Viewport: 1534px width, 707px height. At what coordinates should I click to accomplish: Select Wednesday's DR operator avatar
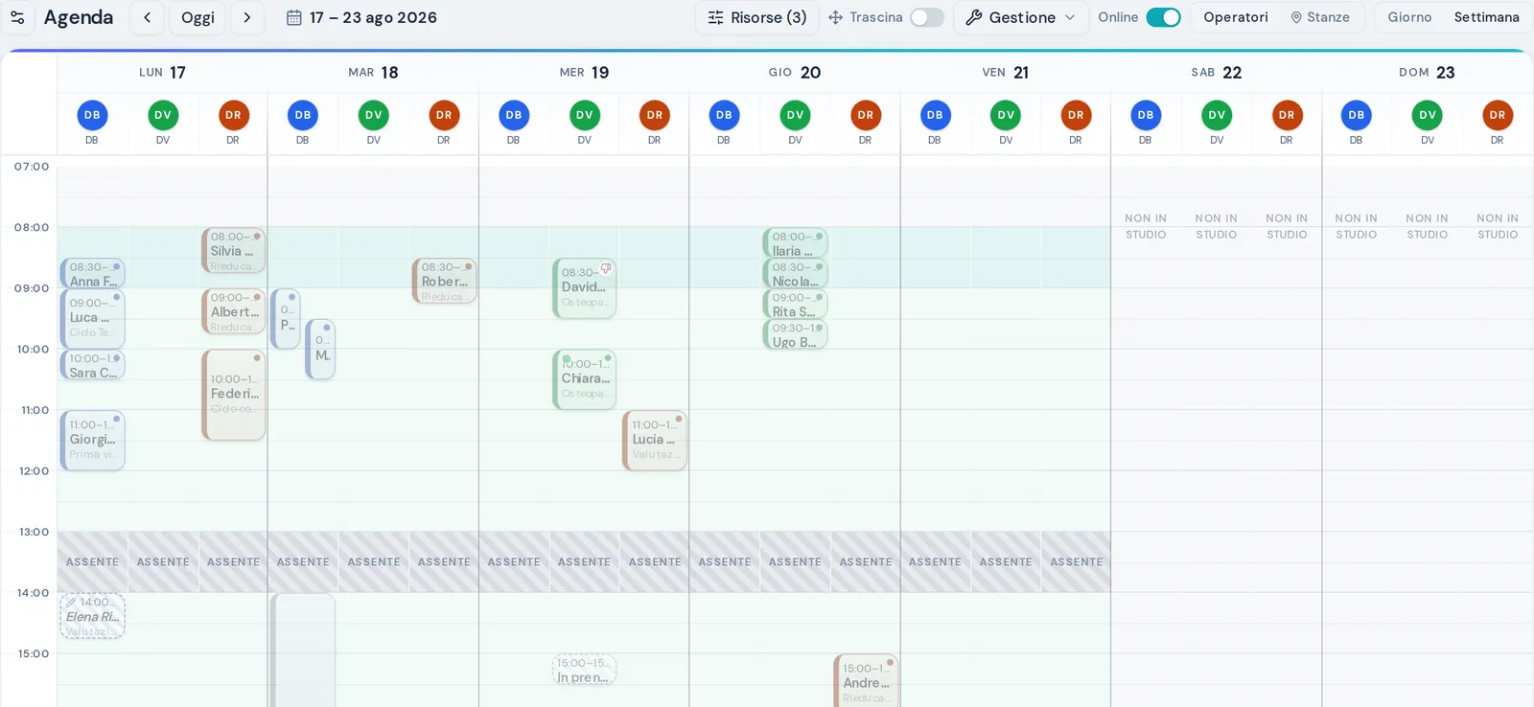pos(655,115)
